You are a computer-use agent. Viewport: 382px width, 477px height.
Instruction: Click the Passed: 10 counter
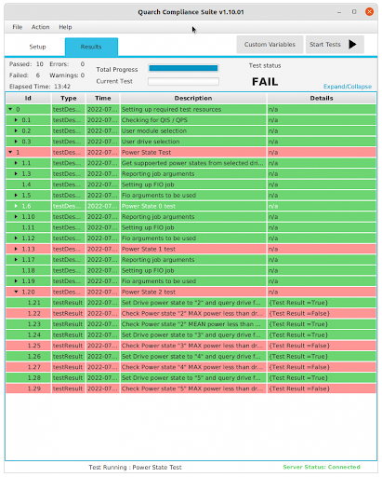(x=26, y=64)
